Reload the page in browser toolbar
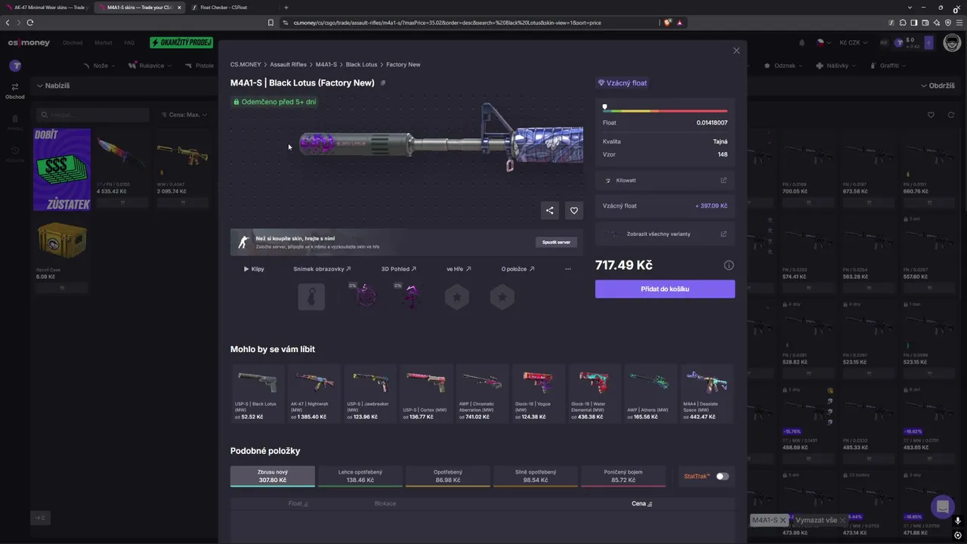 pos(30,23)
